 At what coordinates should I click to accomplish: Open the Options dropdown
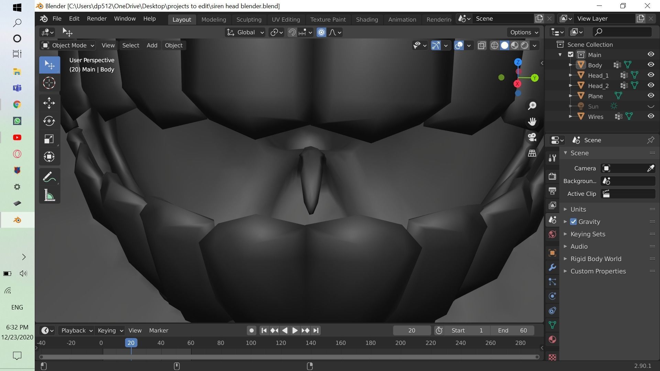524,32
